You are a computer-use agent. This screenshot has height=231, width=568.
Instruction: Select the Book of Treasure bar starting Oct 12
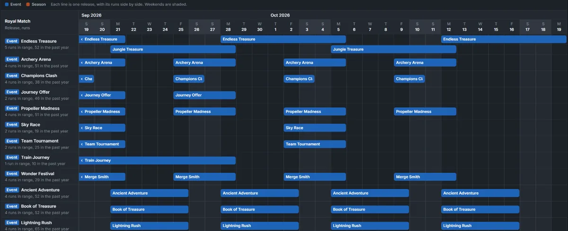480,209
